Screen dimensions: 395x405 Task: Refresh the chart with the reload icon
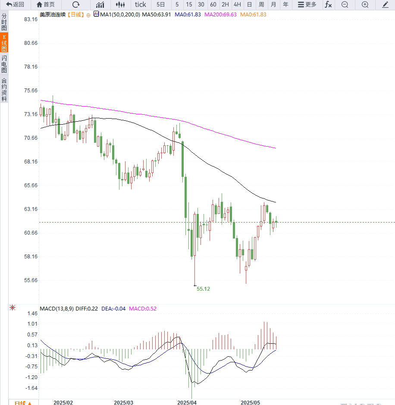[x=76, y=5]
